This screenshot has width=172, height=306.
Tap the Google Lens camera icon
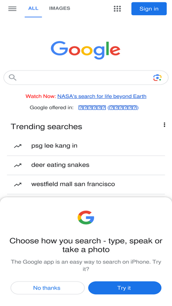[157, 78]
